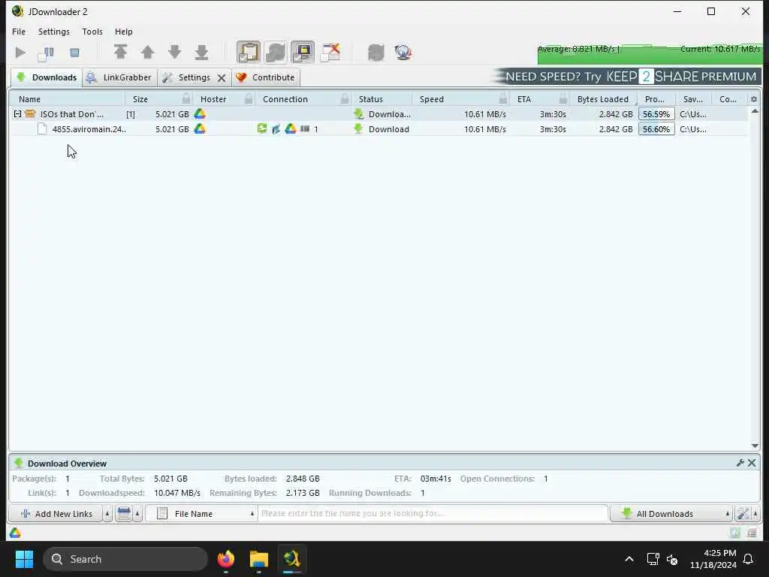Click the Pause Downloads toolbar icon
This screenshot has width=769, height=577.
click(x=46, y=53)
